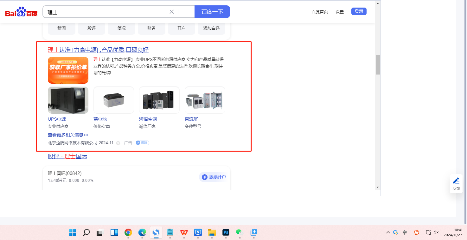467x240 pixels.
Task: Select the 财务 tab
Action: pyautogui.click(x=151, y=28)
